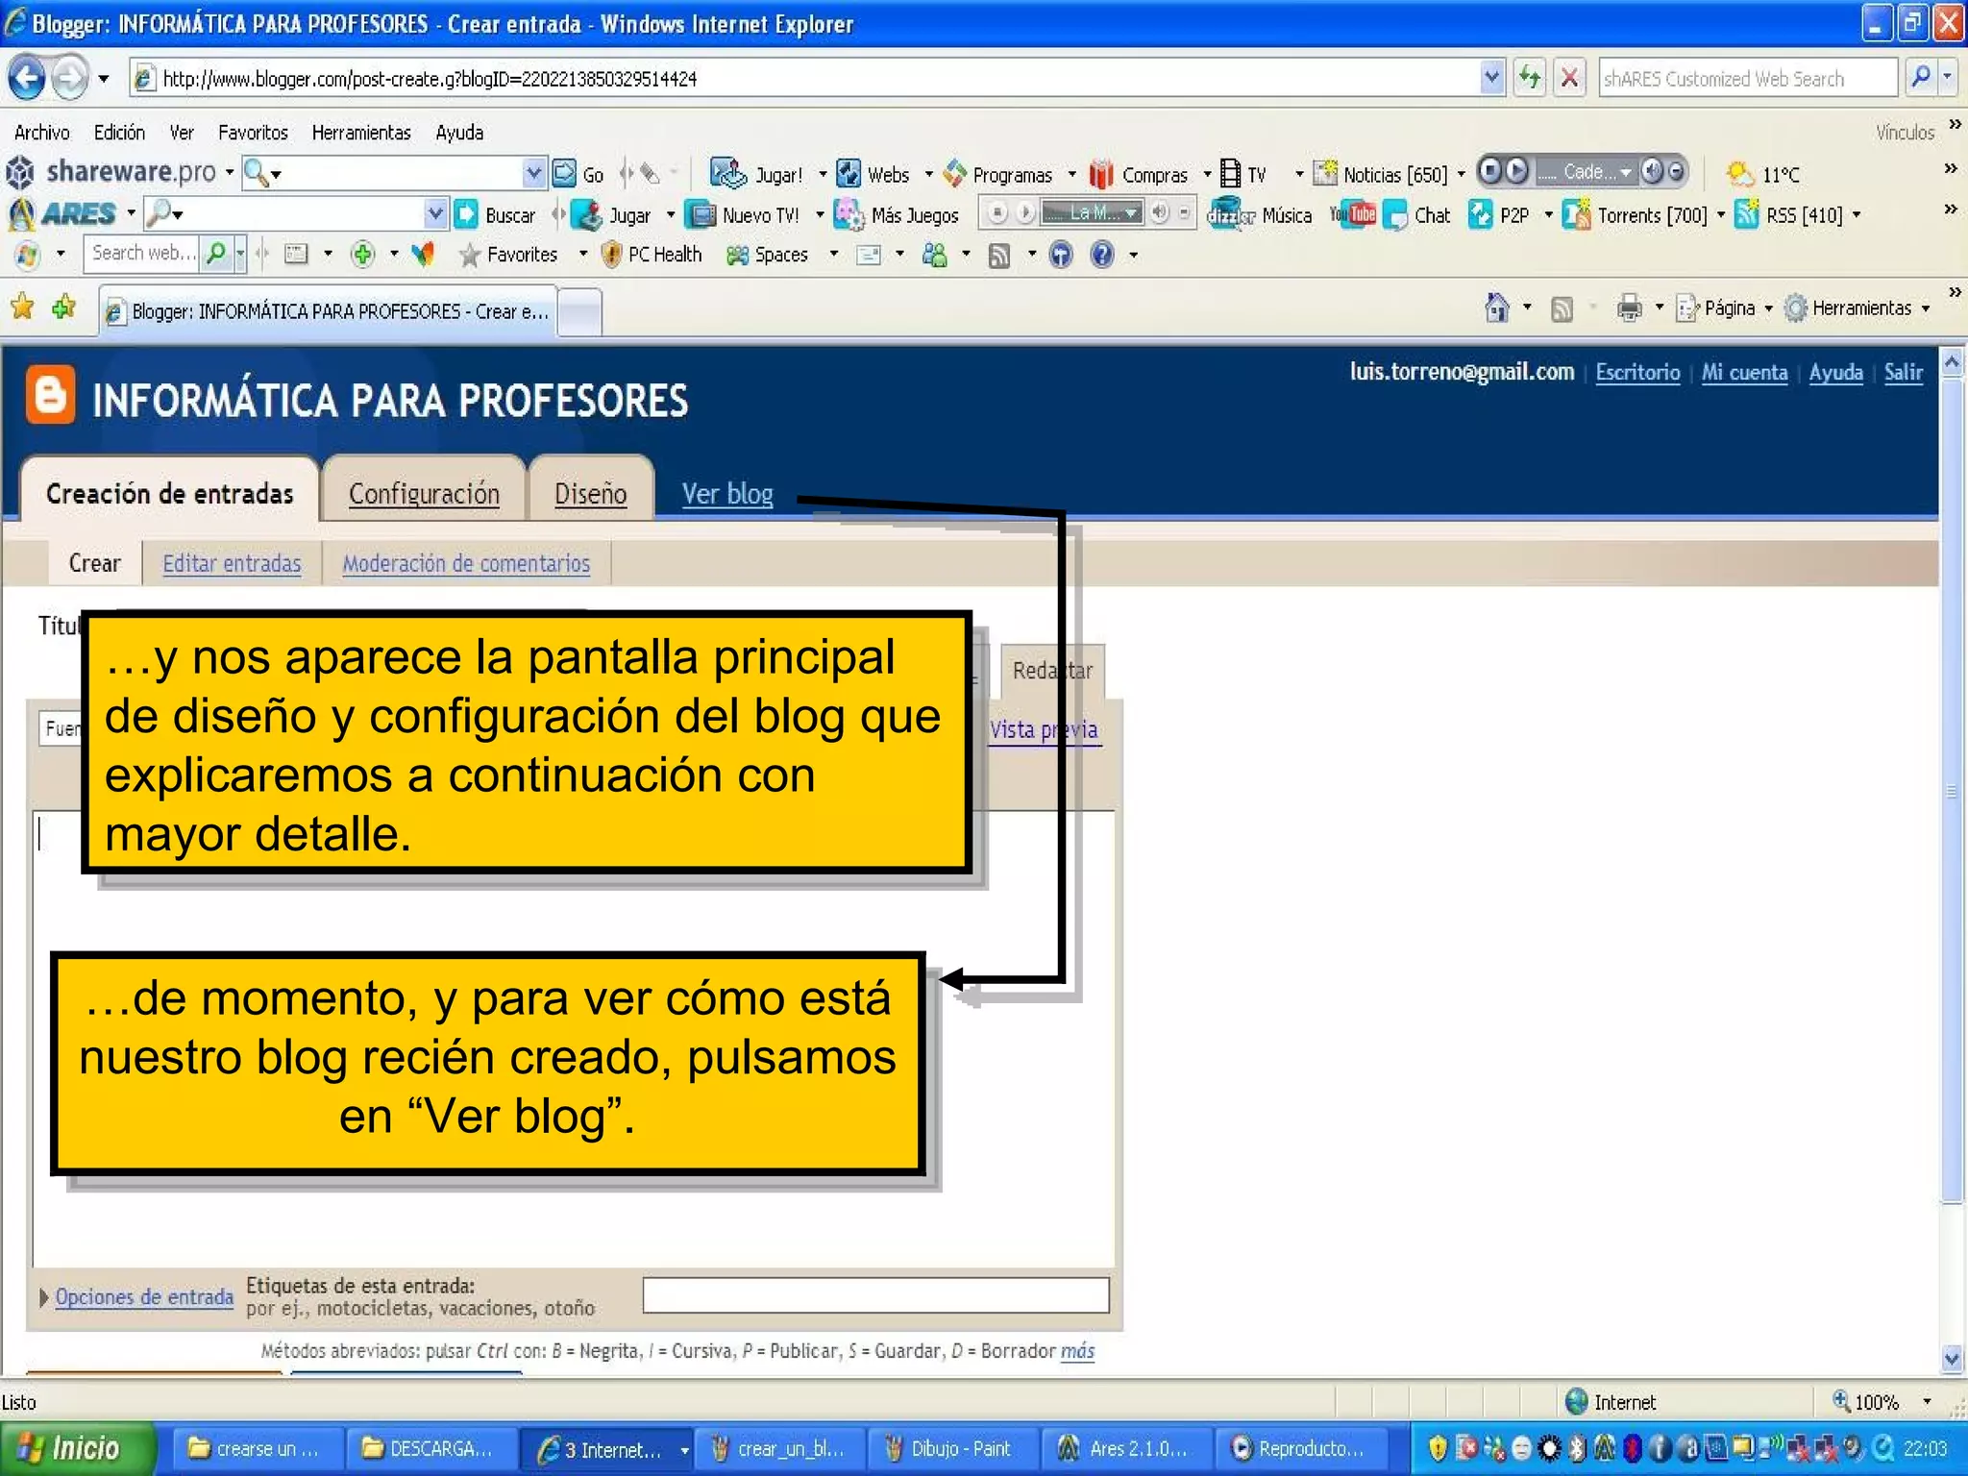Open the zoom 100% dropdown in status bar
This screenshot has height=1476, width=1968.
click(x=1926, y=1402)
